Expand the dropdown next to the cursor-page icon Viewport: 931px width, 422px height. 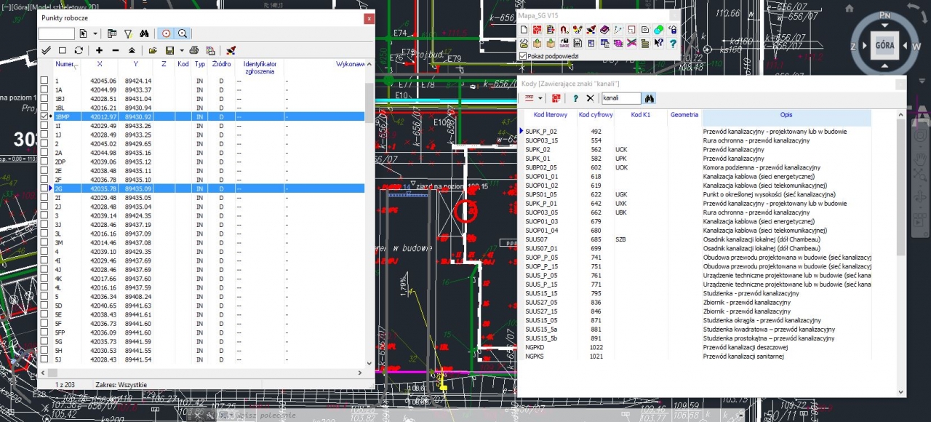coord(95,33)
